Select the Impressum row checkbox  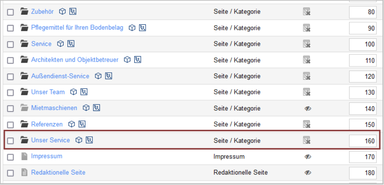pos(10,157)
